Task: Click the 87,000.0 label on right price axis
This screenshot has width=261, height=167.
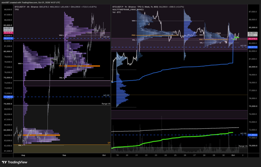Action: point(253,12)
